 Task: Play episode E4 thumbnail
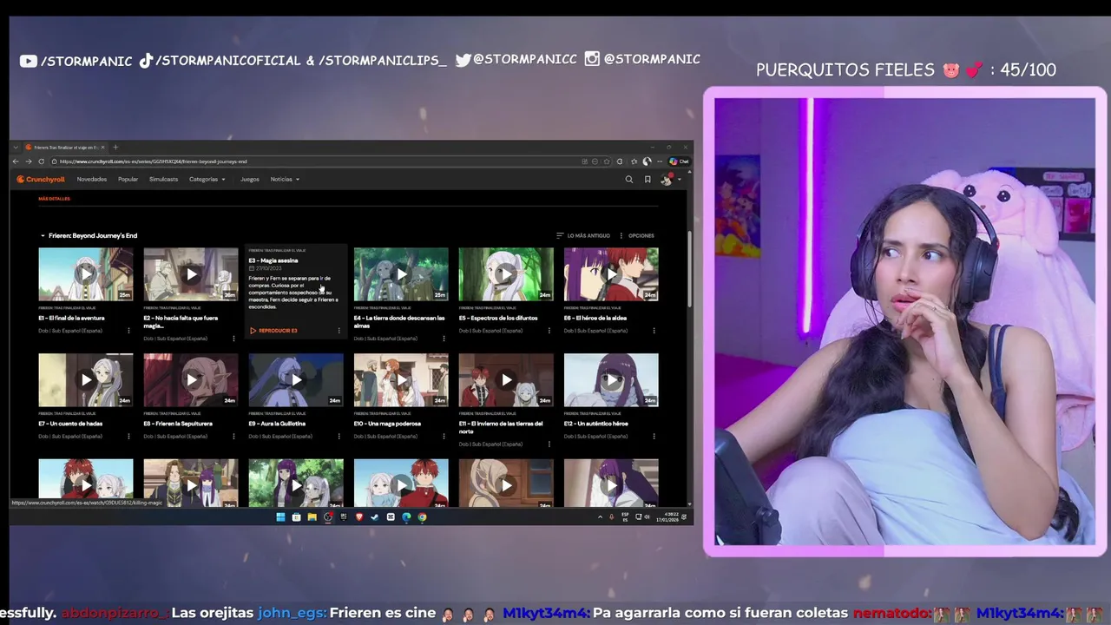[401, 274]
